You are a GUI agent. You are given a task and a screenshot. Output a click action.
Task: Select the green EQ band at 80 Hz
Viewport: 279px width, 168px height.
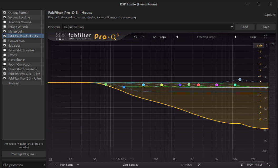pyautogui.click(x=106, y=84)
